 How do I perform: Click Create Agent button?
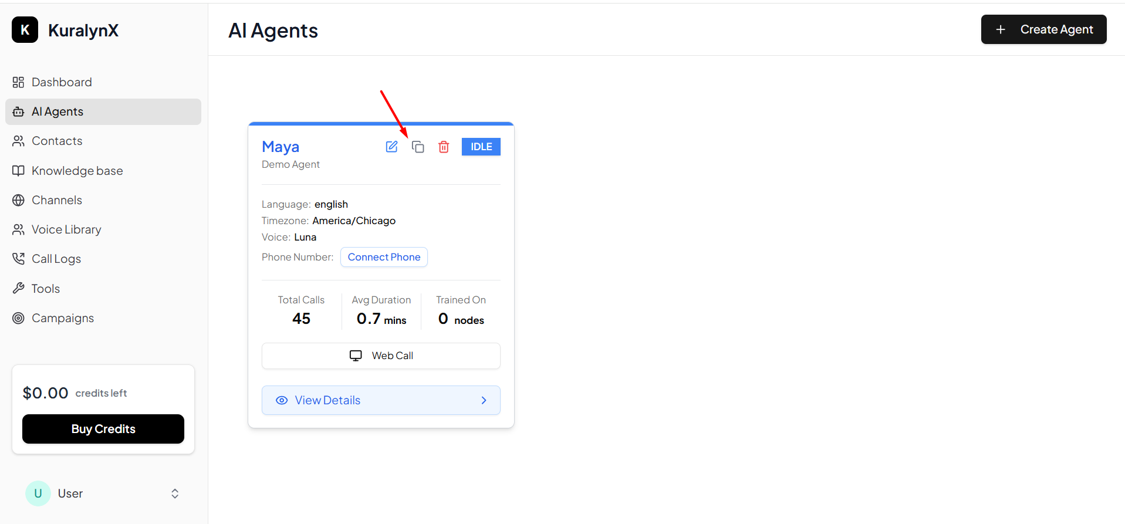coord(1043,29)
